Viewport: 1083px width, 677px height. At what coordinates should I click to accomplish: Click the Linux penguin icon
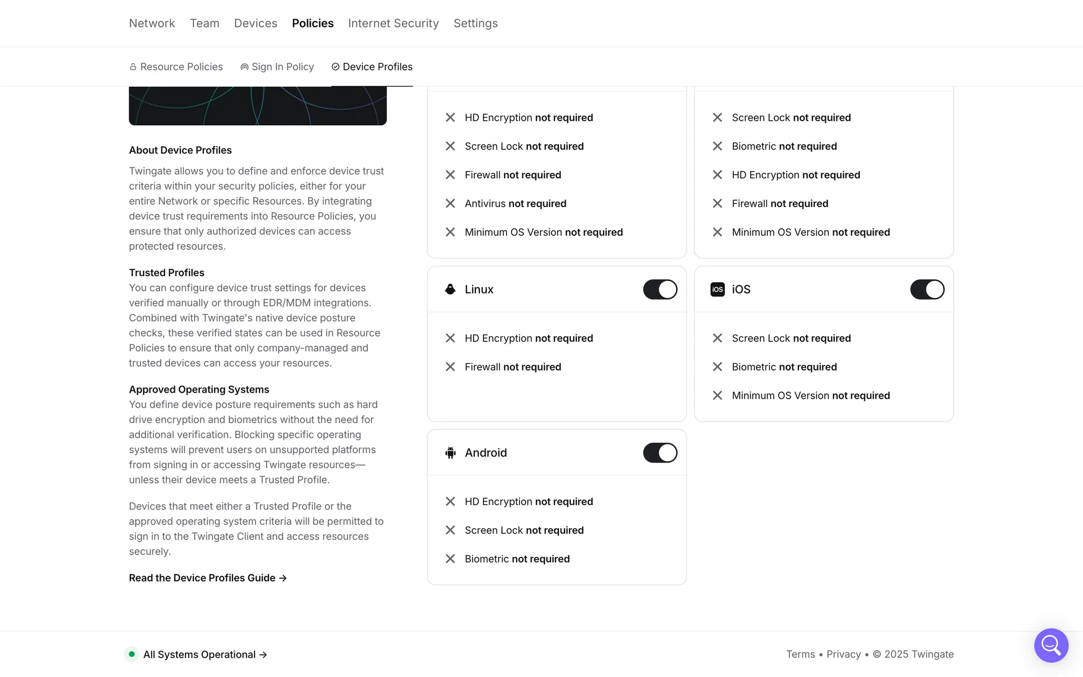coord(450,289)
